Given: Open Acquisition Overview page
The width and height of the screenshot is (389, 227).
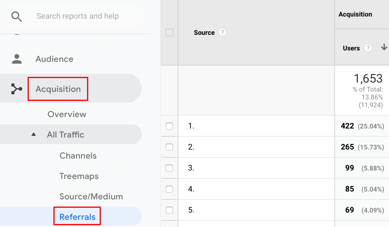Looking at the screenshot, I should pyautogui.click(x=67, y=114).
